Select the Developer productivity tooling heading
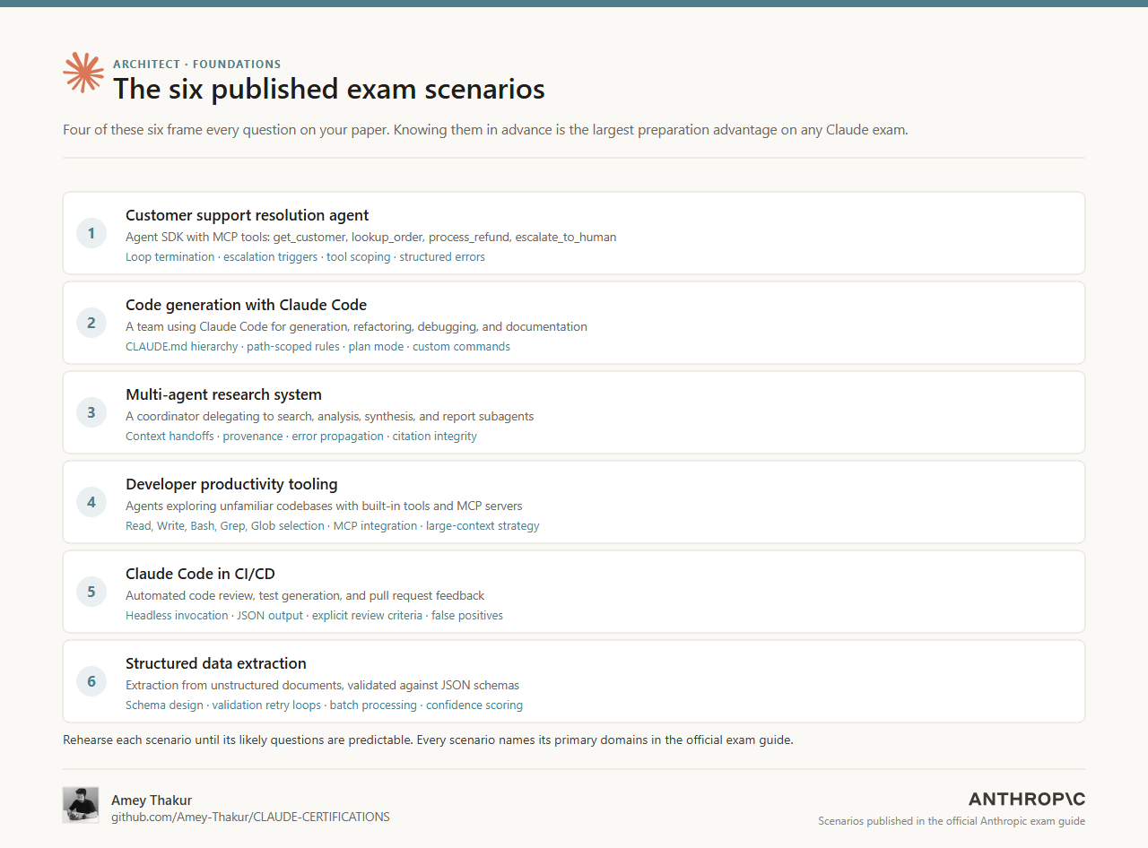The image size is (1148, 848). point(231,484)
